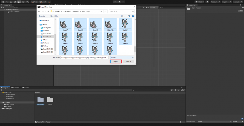This screenshot has width=244, height=126.
Task: Expand the Packages tree item
Action: pyautogui.click(x=1, y=109)
